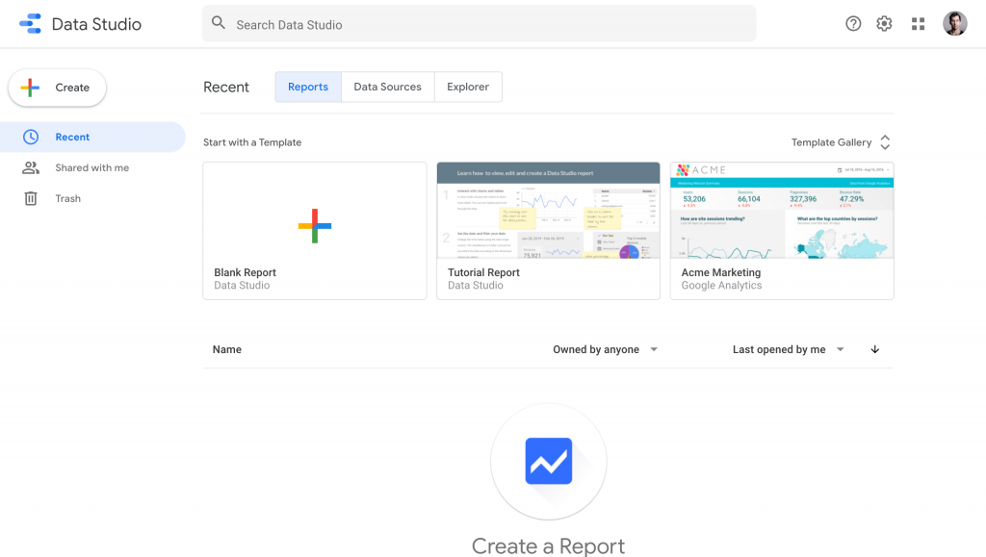The width and height of the screenshot is (986, 557).
Task: Reverse sort order with the down arrow
Action: point(874,349)
